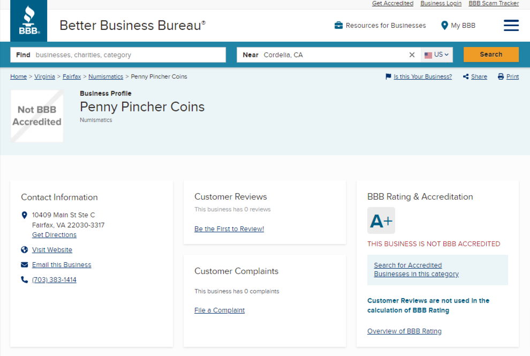Image resolution: width=530 pixels, height=356 pixels.
Task: Click the phone handset icon
Action: (x=24, y=279)
